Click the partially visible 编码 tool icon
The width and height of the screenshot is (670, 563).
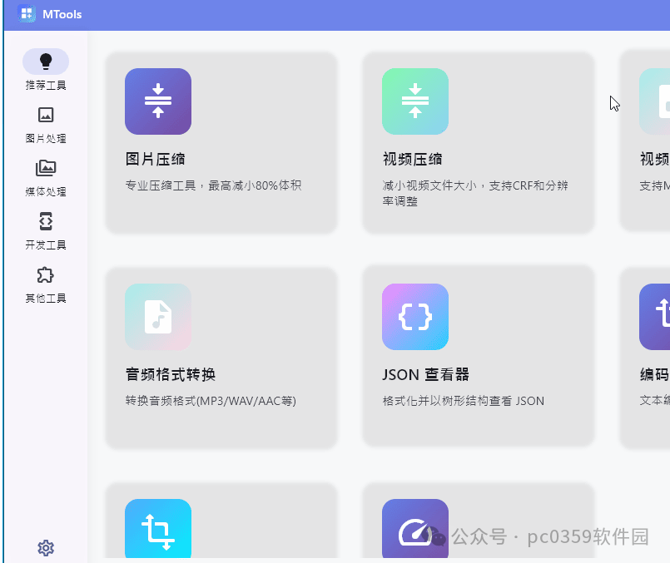point(656,317)
